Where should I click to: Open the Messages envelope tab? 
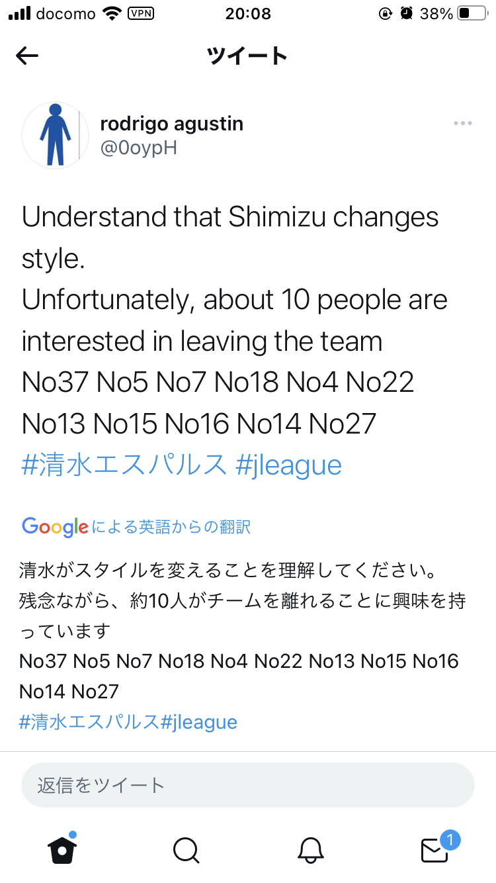tap(435, 851)
